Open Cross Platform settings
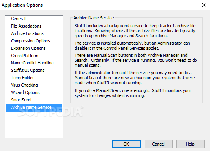The image size is (210, 151). point(34,56)
